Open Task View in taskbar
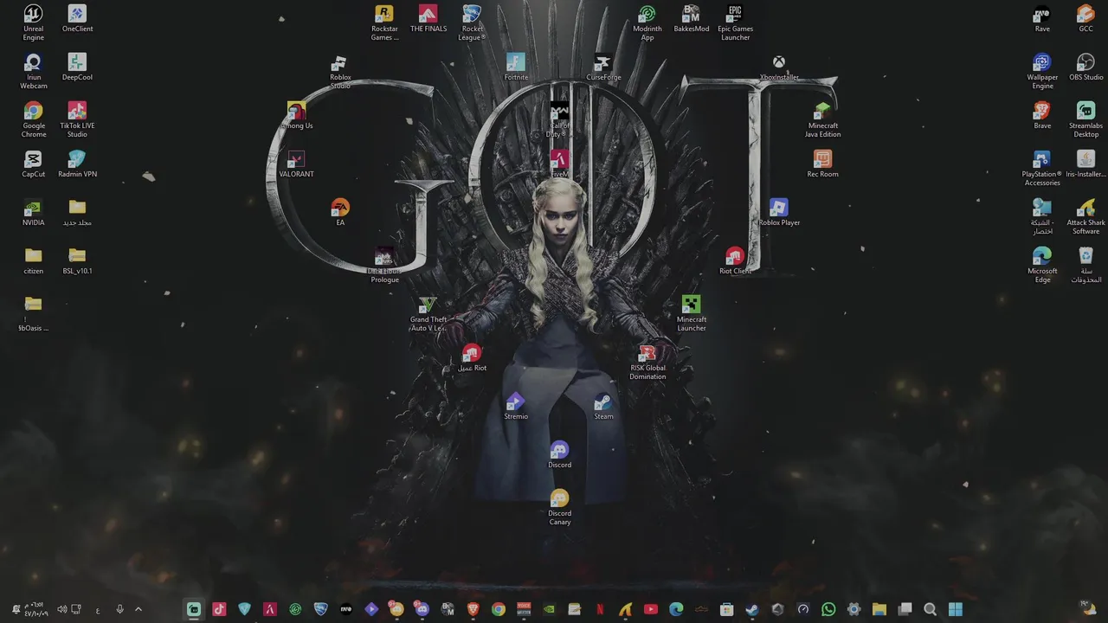Screen dimensions: 1108x623 (x=905, y=609)
